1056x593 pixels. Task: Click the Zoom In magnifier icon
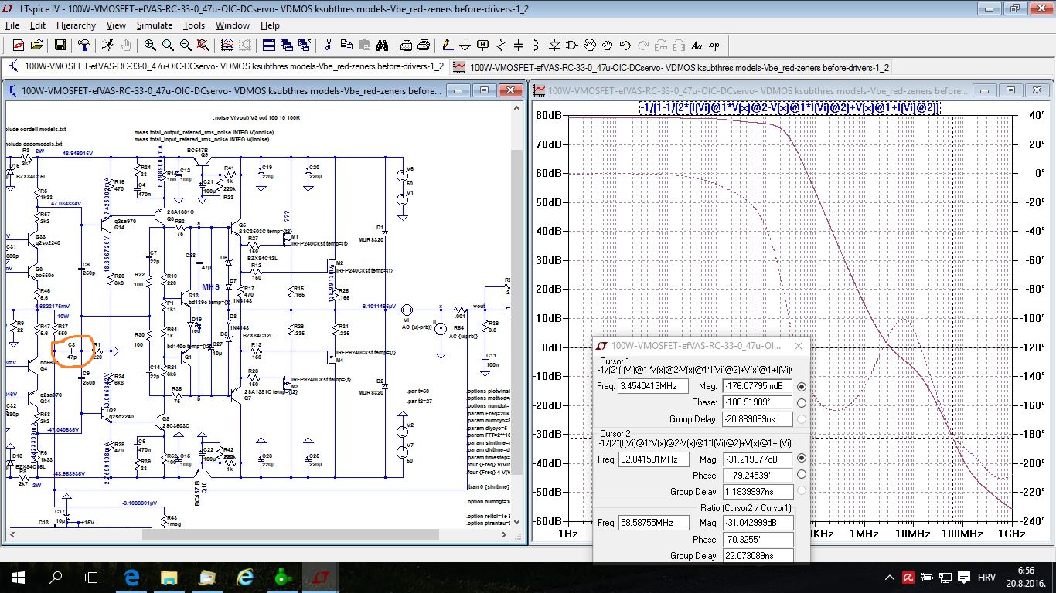point(150,46)
